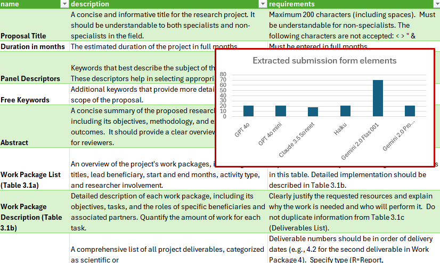The image size is (440, 263).
Task: Open the name column filter dropdown
Action: click(64, 4)
